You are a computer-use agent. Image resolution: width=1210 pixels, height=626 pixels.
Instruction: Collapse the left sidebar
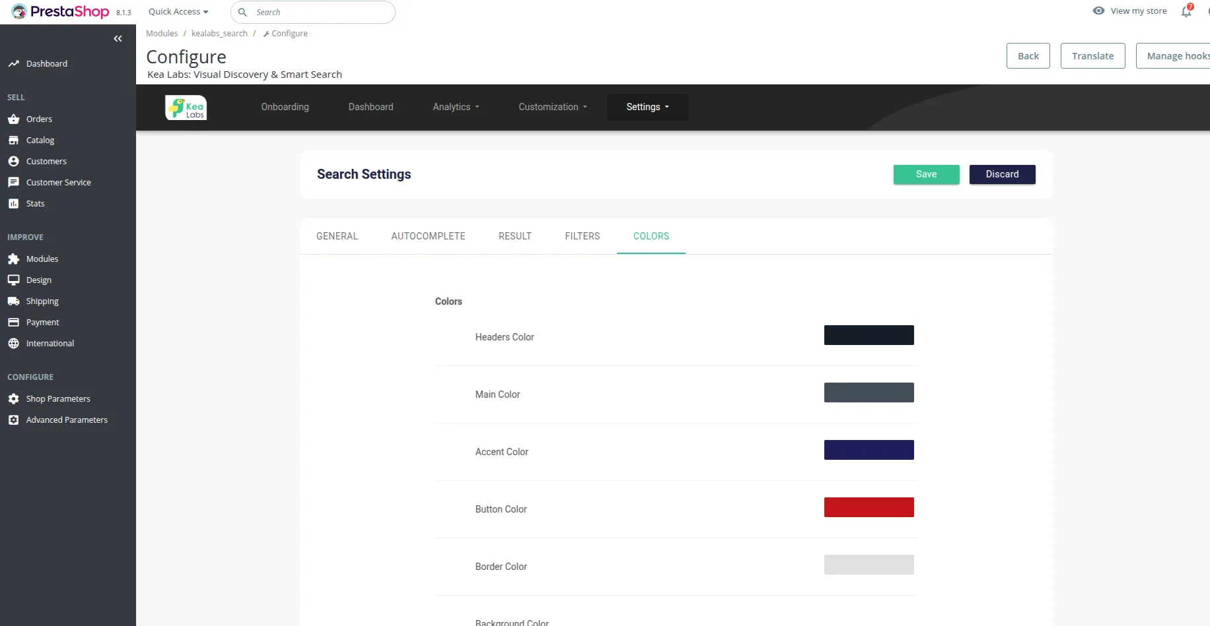coord(118,38)
